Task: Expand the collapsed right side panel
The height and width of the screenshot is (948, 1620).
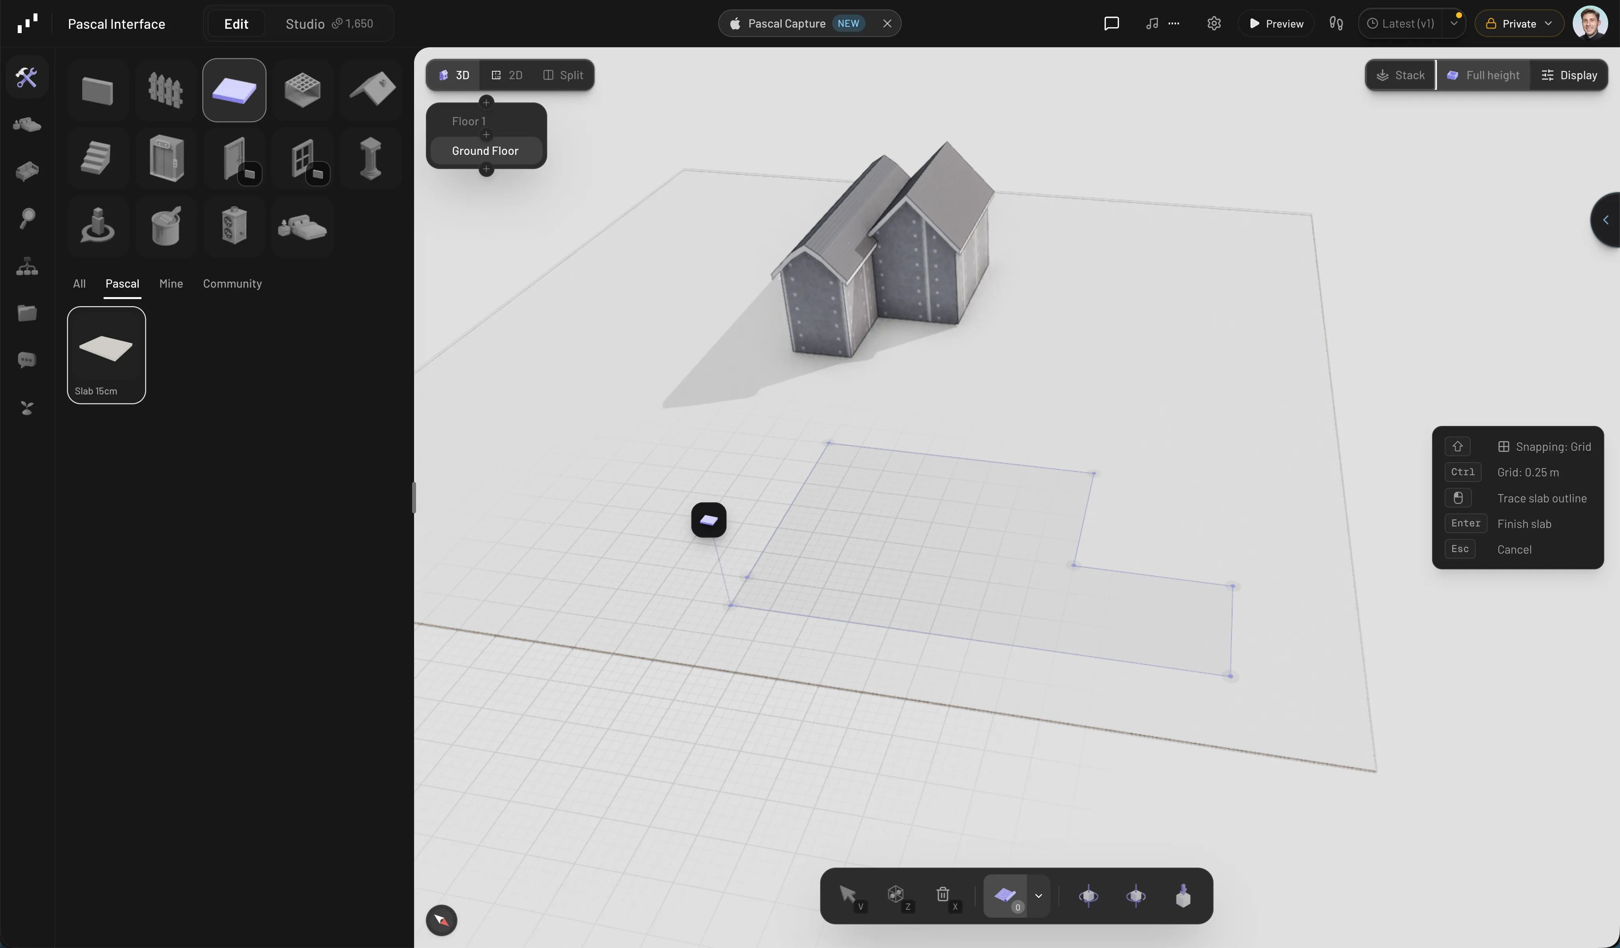Action: point(1605,220)
